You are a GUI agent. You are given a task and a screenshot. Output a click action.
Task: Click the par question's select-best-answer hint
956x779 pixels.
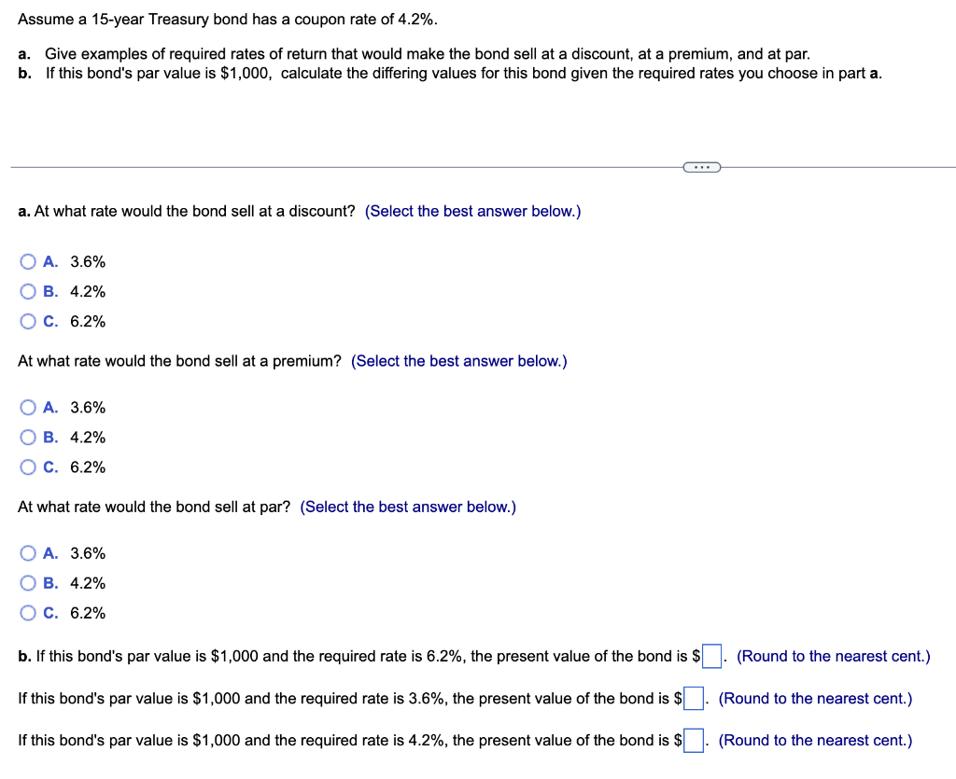click(408, 507)
